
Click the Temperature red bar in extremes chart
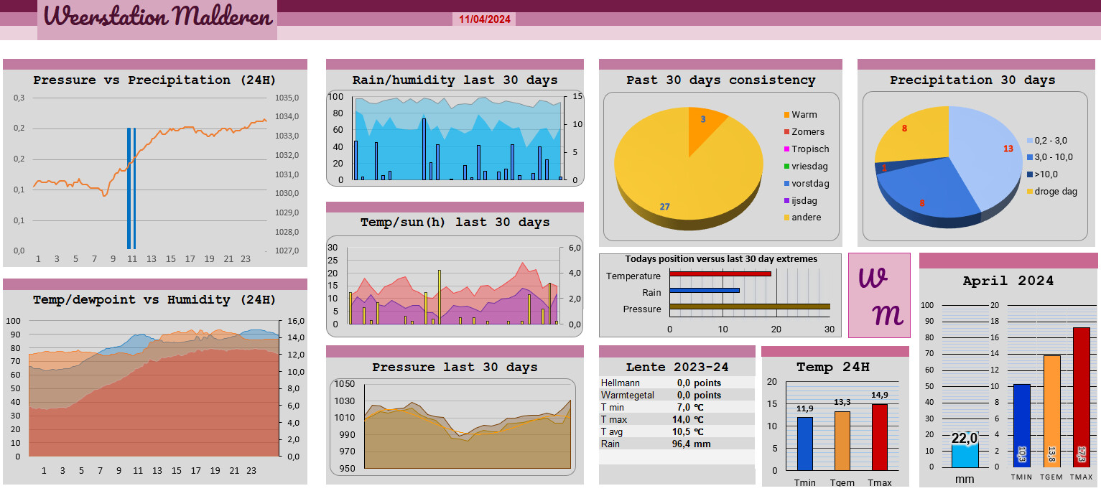[x=720, y=273]
